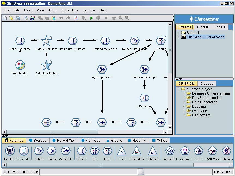The image size is (235, 176).
Task: Click the By Target Page aggregate node
Action: coord(102,69)
